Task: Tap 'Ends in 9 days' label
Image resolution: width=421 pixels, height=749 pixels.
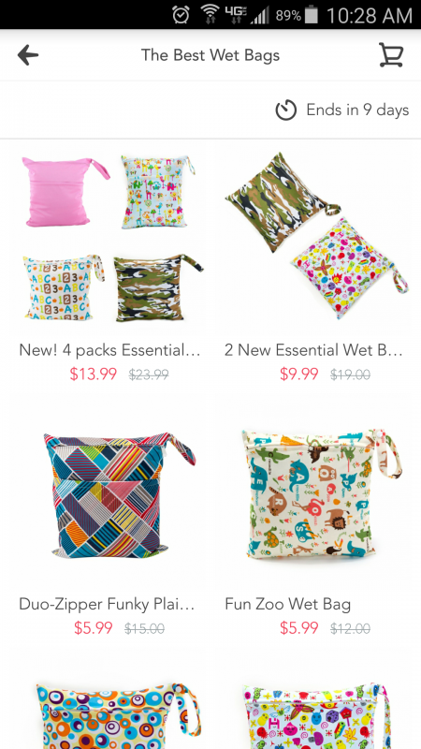Action: point(357,110)
